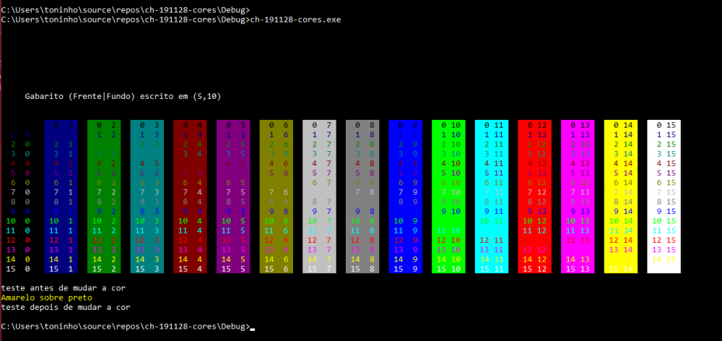Screen dimensions: 722x341
Task: Click the dark gray color column
Action: coord(362,197)
